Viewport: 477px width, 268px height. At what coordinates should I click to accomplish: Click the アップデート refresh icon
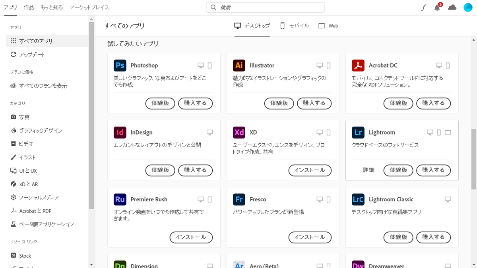pos(14,54)
